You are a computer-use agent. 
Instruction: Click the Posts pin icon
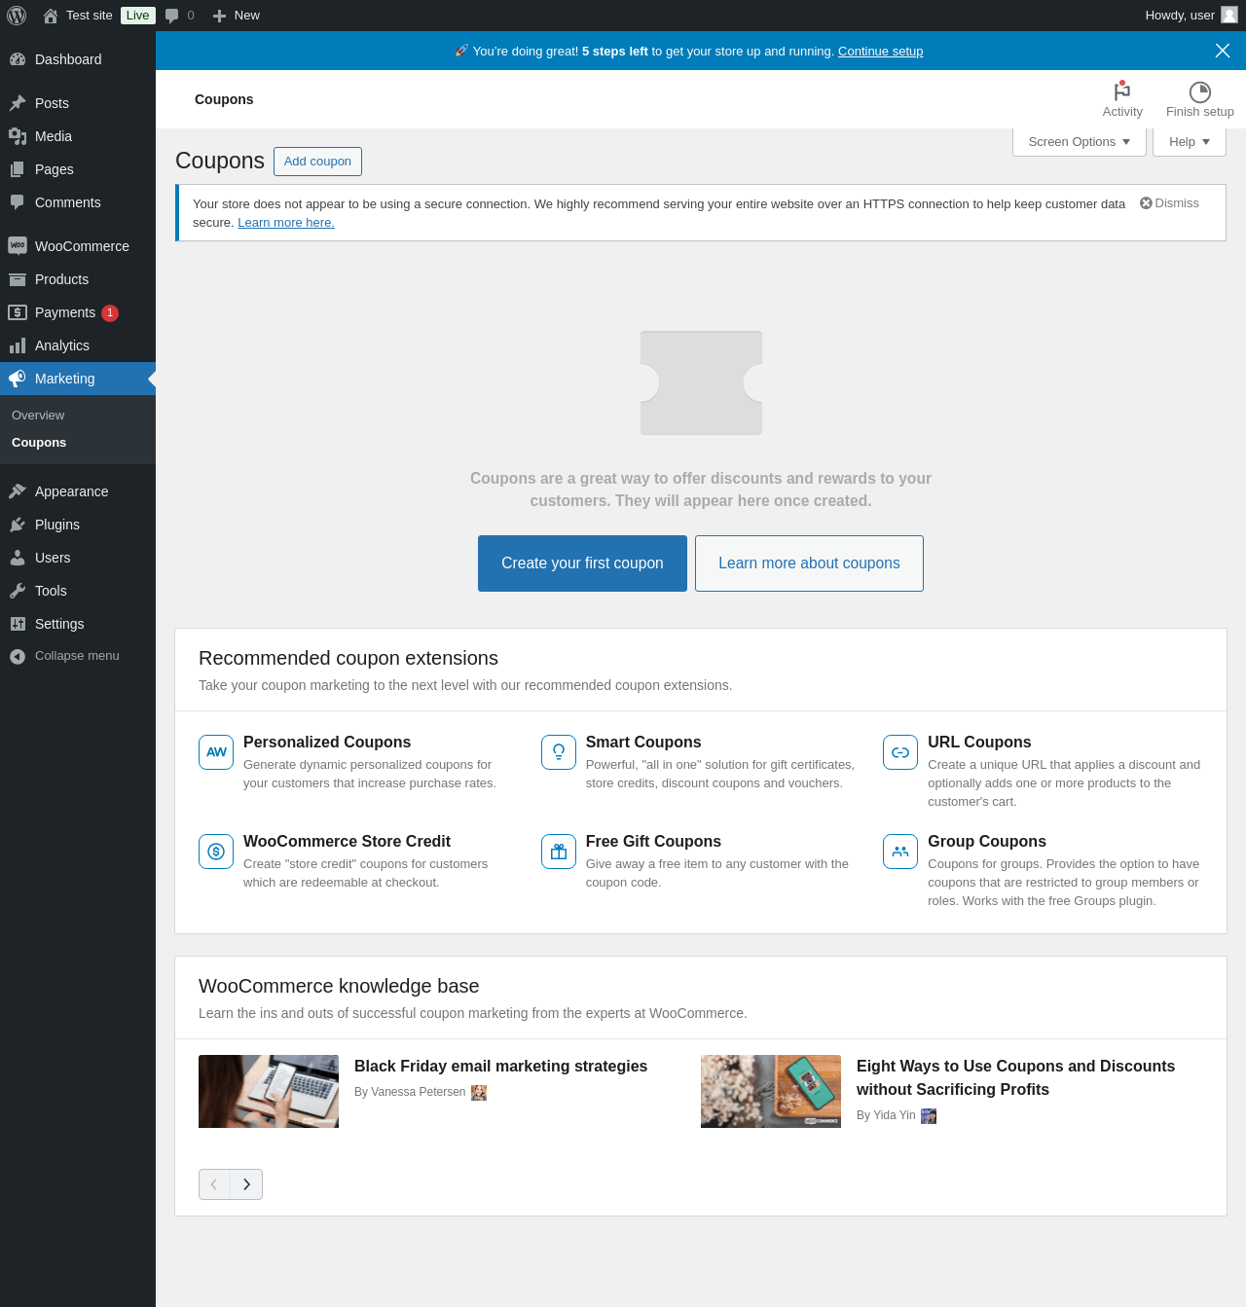click(x=18, y=103)
